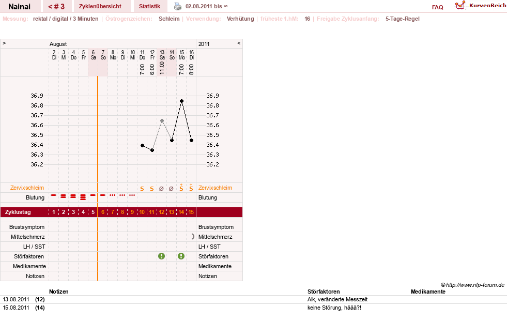Click the Zervixschleim S+ symbol on day 15

pos(191,188)
